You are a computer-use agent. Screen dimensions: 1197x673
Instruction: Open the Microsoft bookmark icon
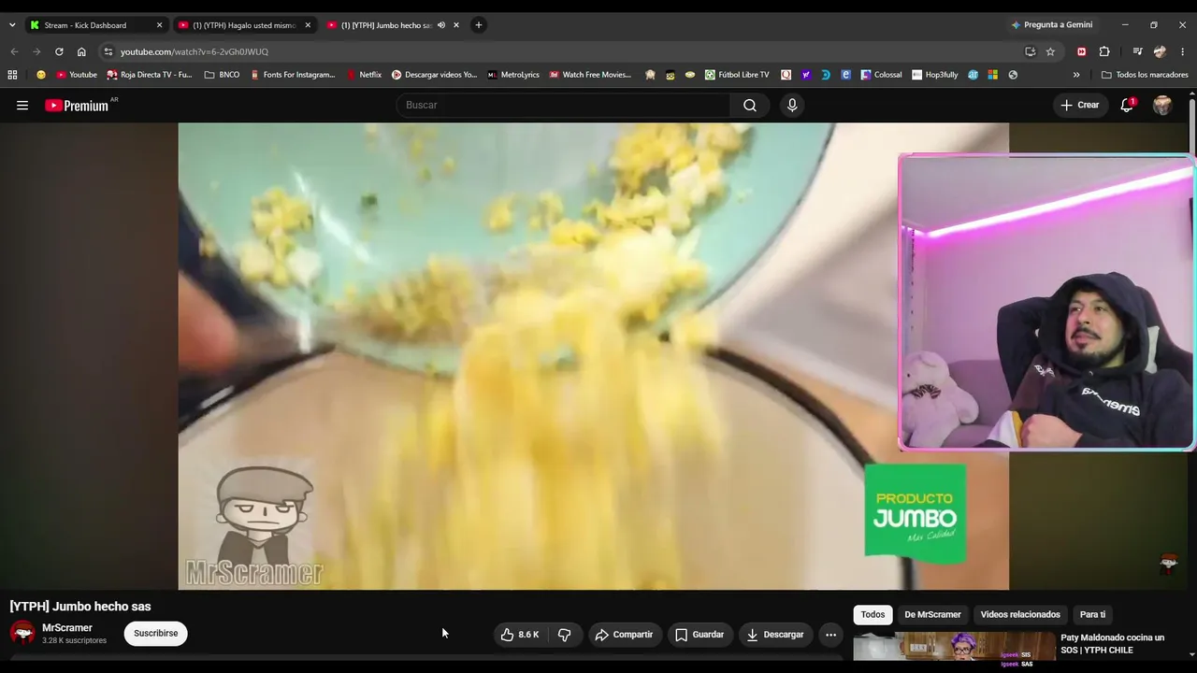click(x=992, y=75)
